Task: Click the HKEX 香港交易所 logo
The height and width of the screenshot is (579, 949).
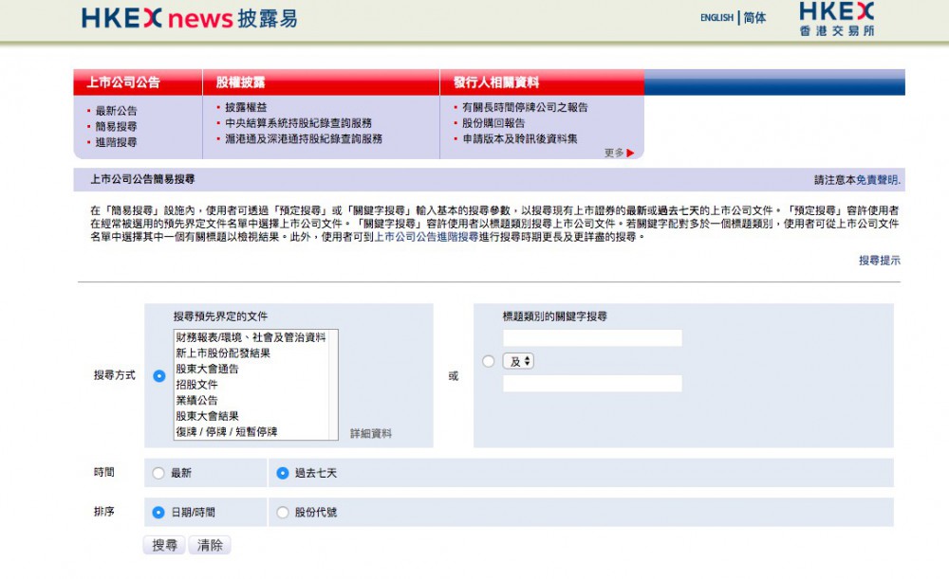Action: tap(836, 19)
